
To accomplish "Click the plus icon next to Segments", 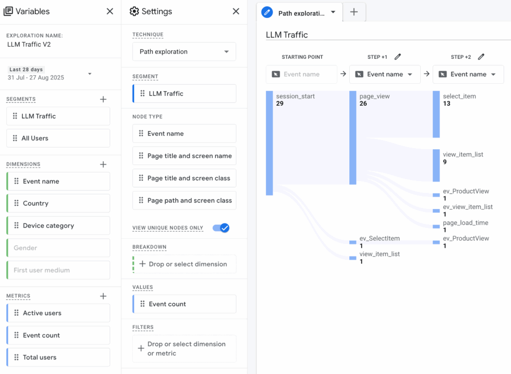I will pos(103,99).
